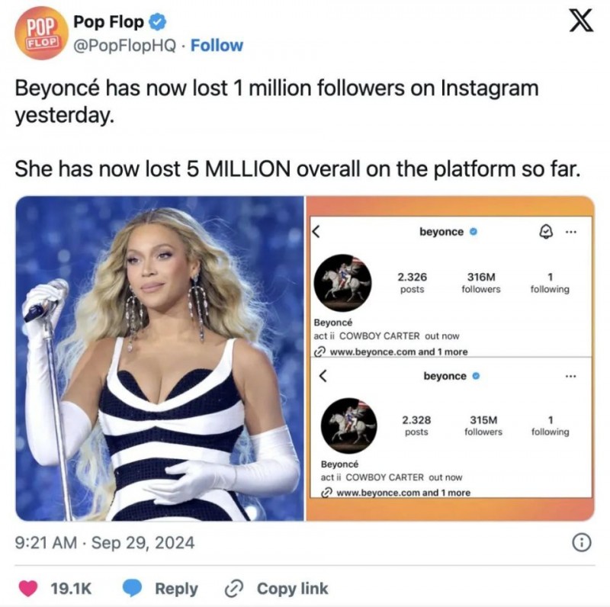610x607 pixels.
Task: Click the Copy link text
Action: pos(292,588)
